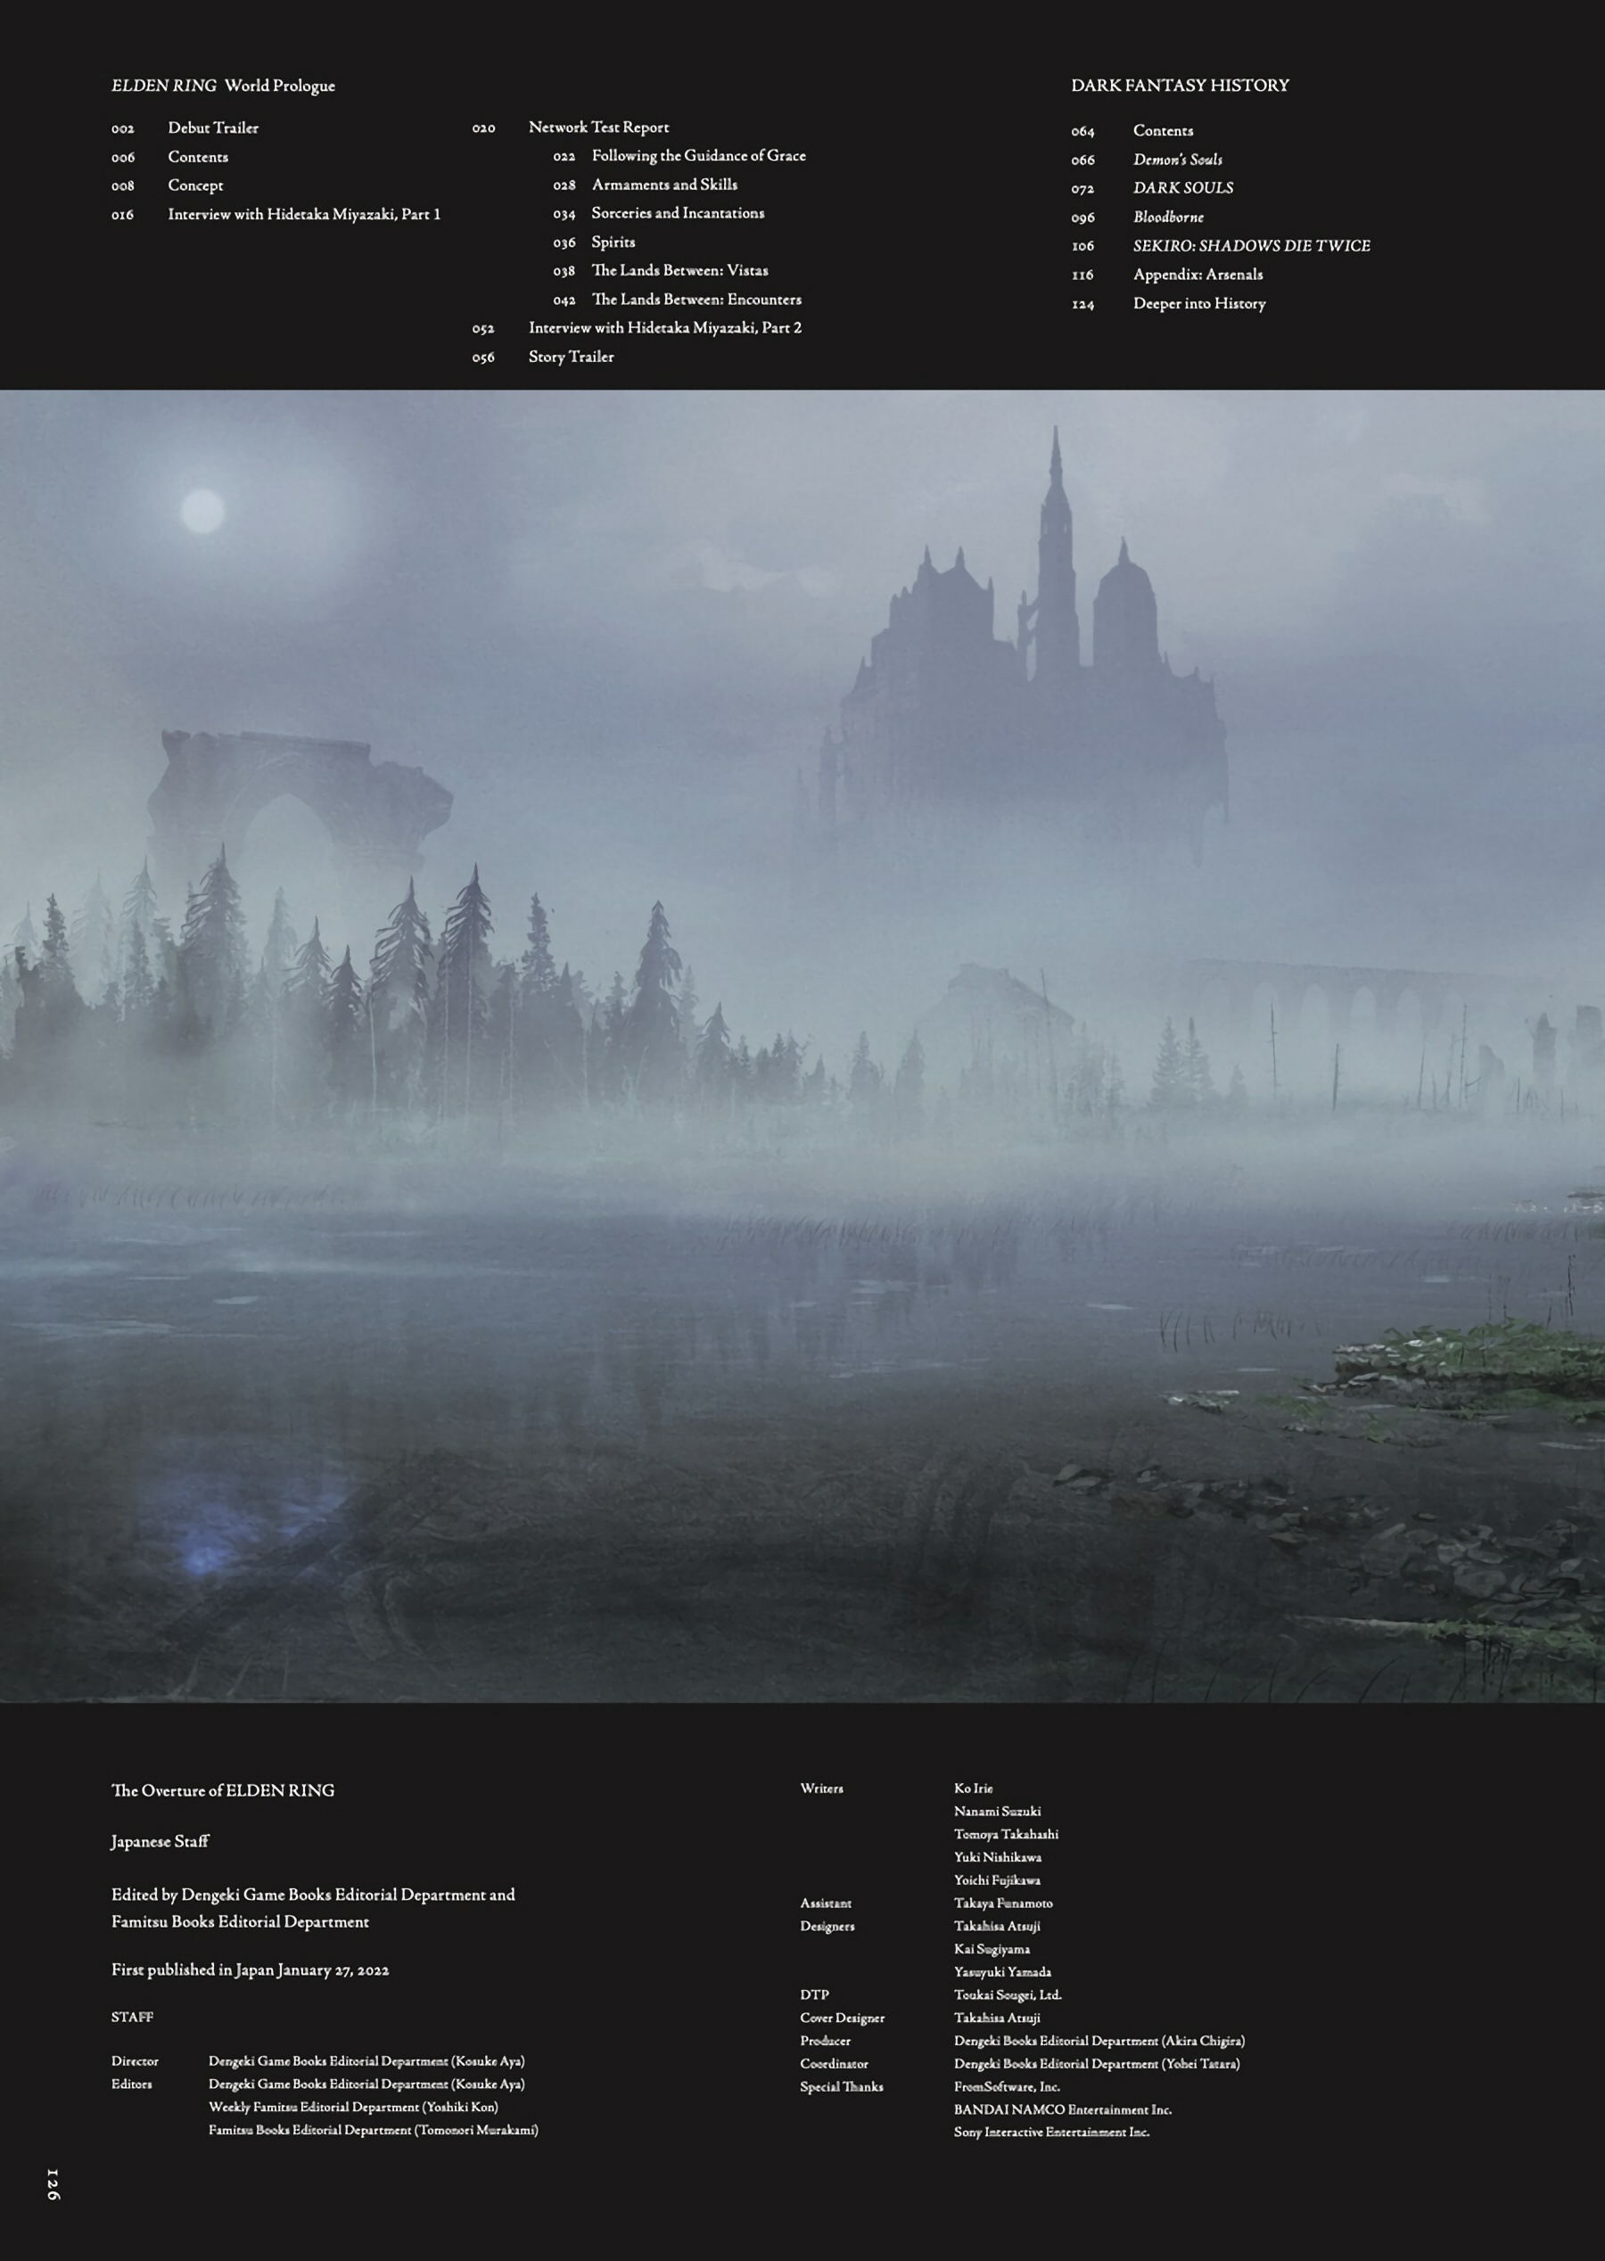Click the writer name 'Ko Irie'

tap(973, 1788)
